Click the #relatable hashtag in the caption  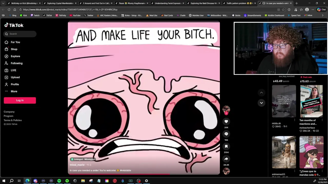[125, 170]
